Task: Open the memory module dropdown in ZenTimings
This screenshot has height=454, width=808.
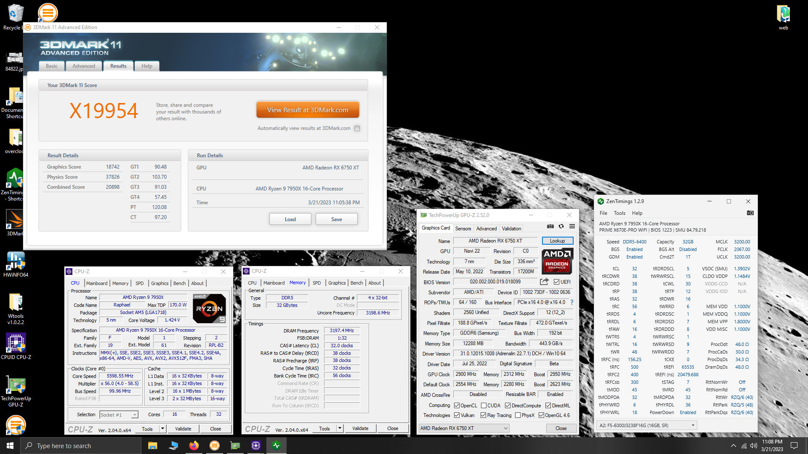Action: pos(646,425)
